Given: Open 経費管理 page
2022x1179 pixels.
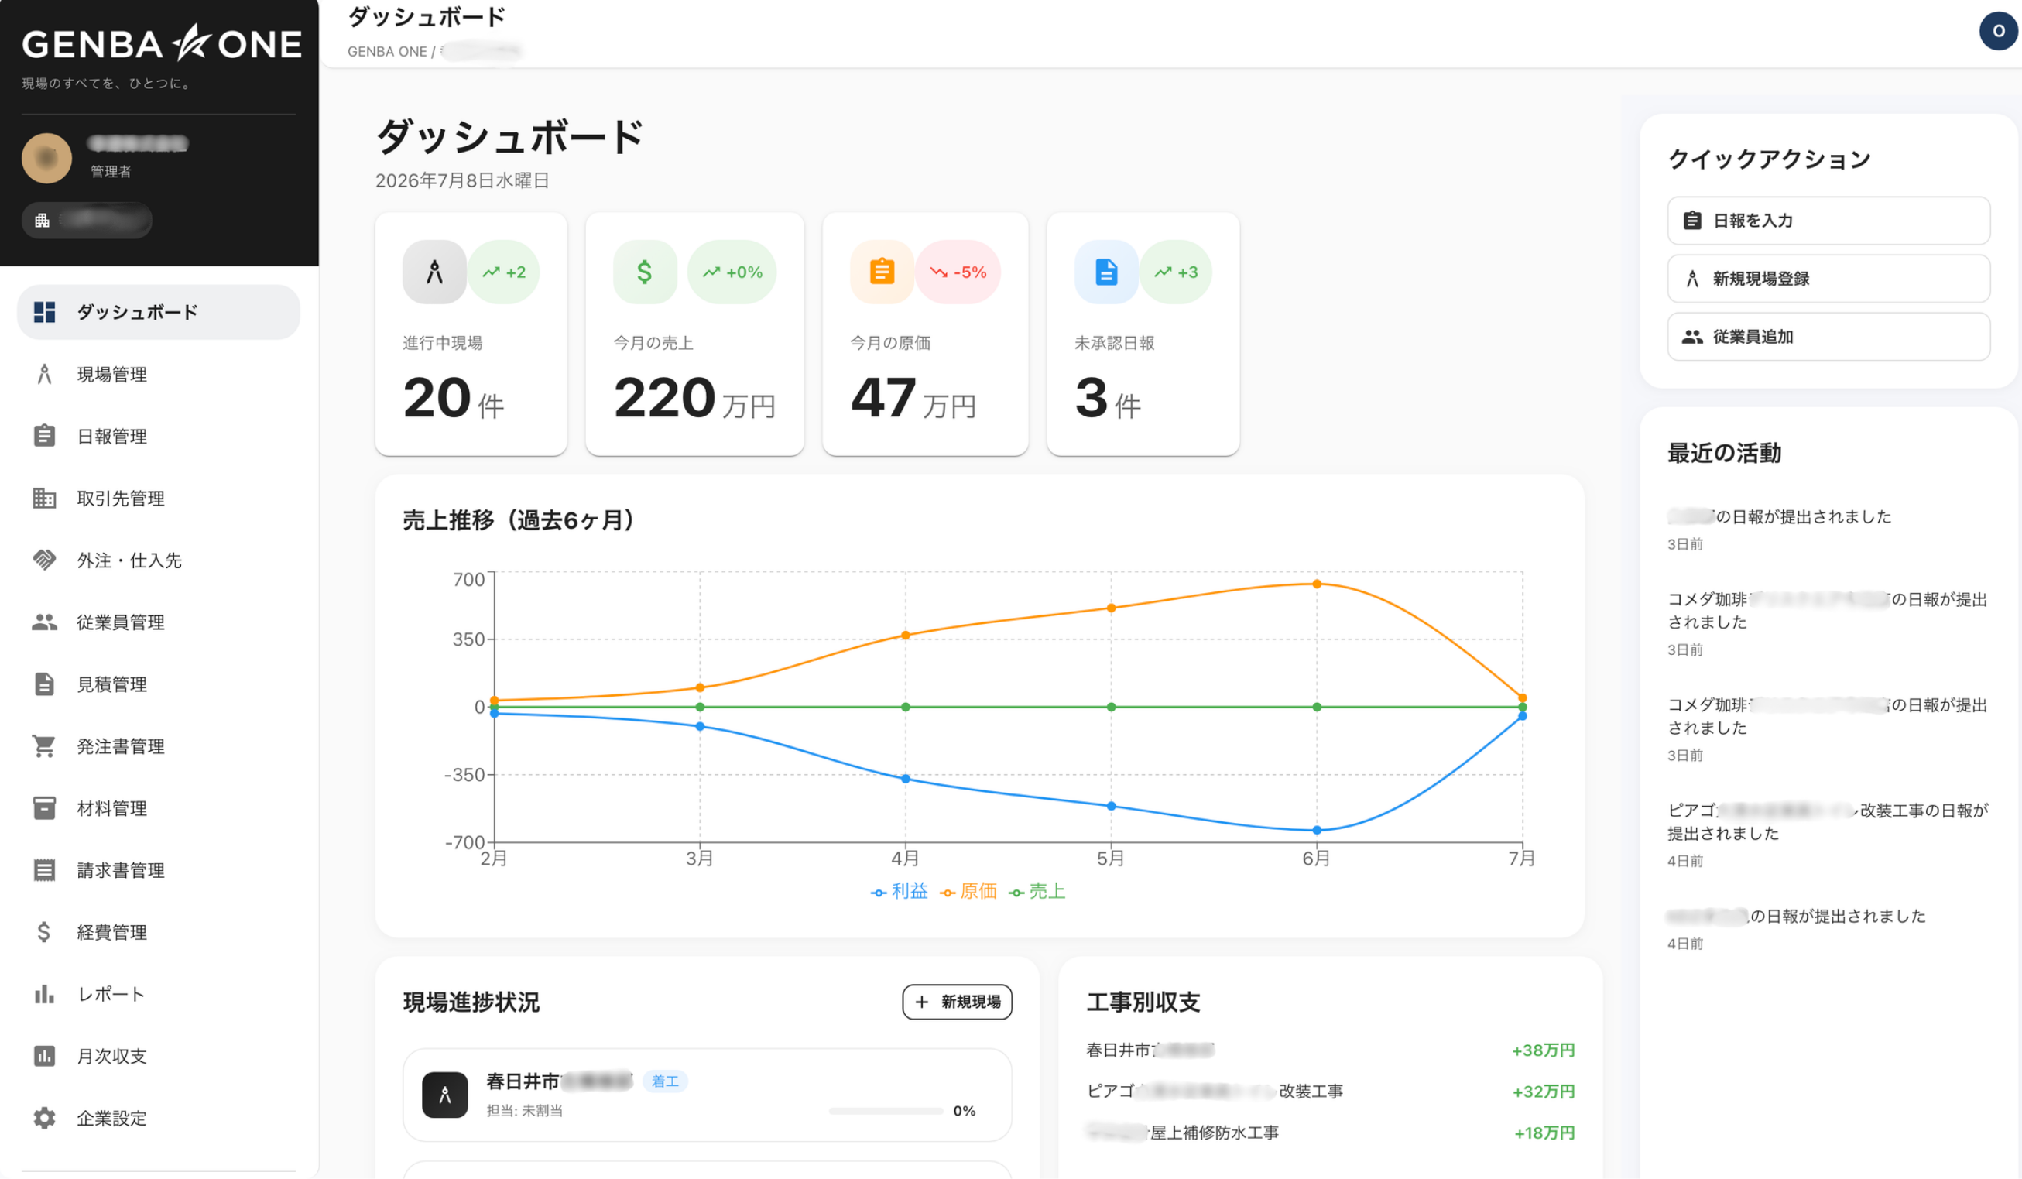Looking at the screenshot, I should tap(158, 932).
